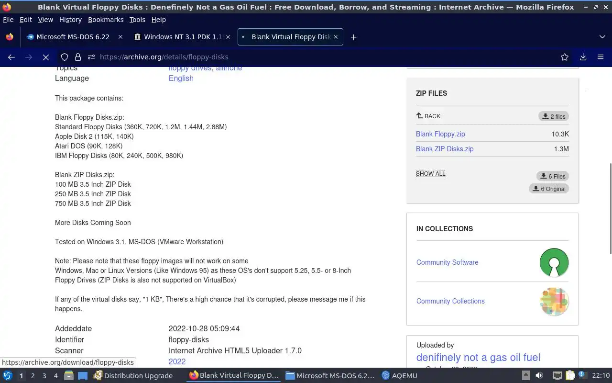Viewport: 612px width, 383px height.
Task: Open the volume speaker tray icon
Action: 539,376
